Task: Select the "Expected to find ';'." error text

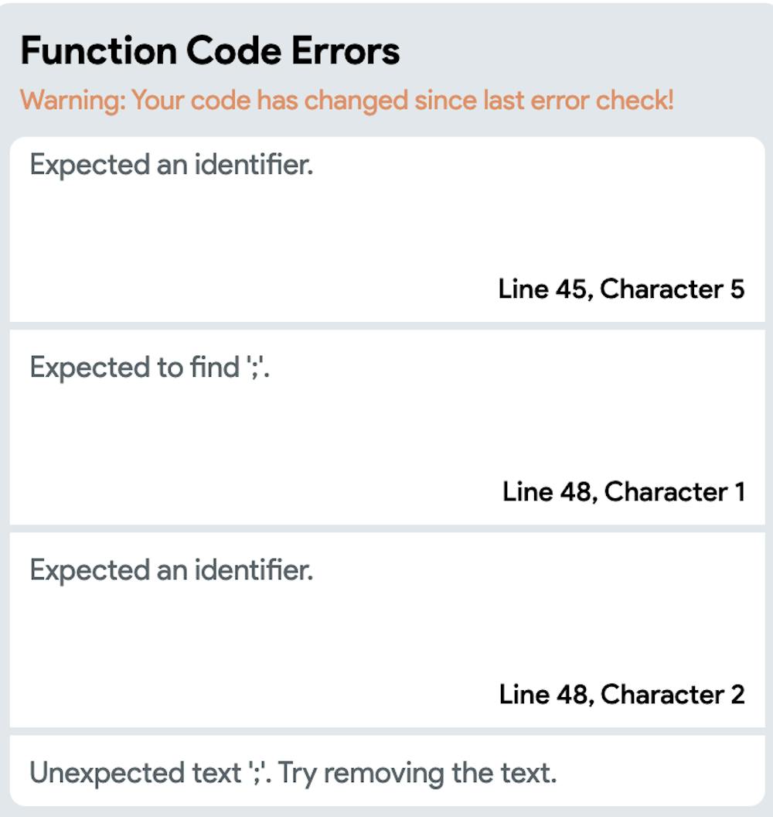Action: (x=153, y=367)
